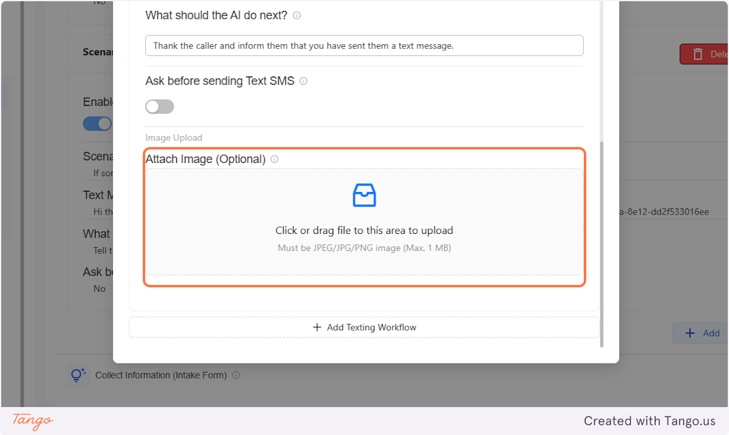Click 'Must be JPEG/JPG/PNG image (Max. 1 MB)' text

tap(364, 248)
